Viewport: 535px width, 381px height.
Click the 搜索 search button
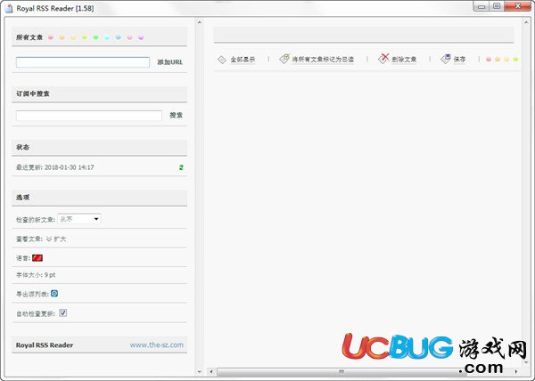click(176, 115)
